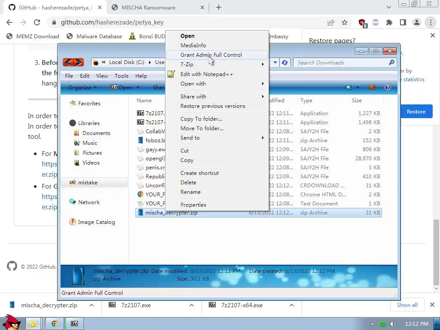Open the Chrome tab search chevron

pos(388,7)
